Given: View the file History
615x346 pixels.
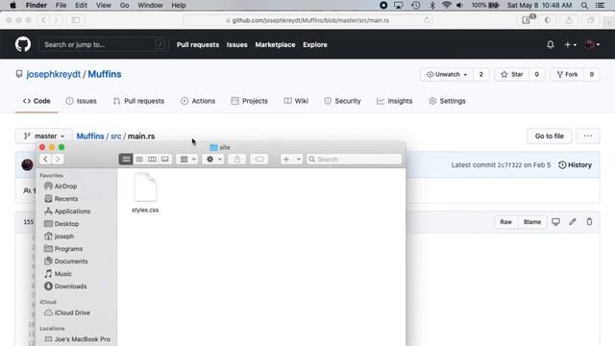Looking at the screenshot, I should [x=575, y=164].
